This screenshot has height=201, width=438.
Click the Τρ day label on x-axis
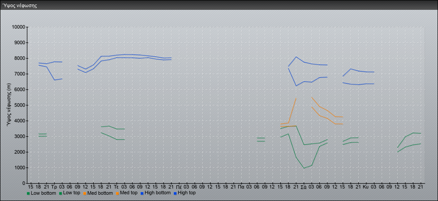(54, 187)
